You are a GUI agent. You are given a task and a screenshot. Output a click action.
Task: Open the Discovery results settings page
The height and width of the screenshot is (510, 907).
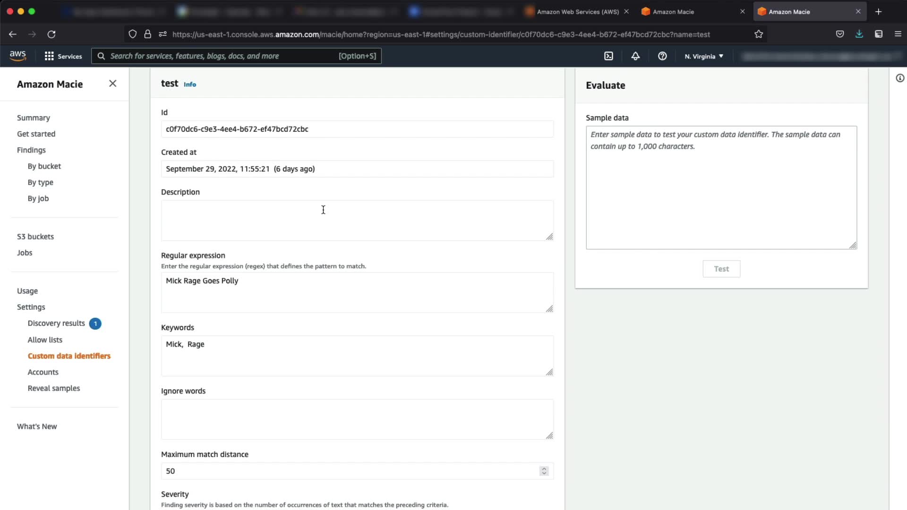56,323
